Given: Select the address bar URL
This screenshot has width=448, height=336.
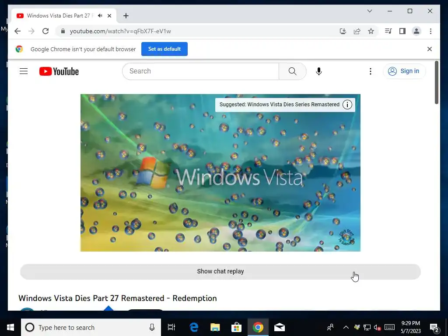Looking at the screenshot, I should [120, 31].
